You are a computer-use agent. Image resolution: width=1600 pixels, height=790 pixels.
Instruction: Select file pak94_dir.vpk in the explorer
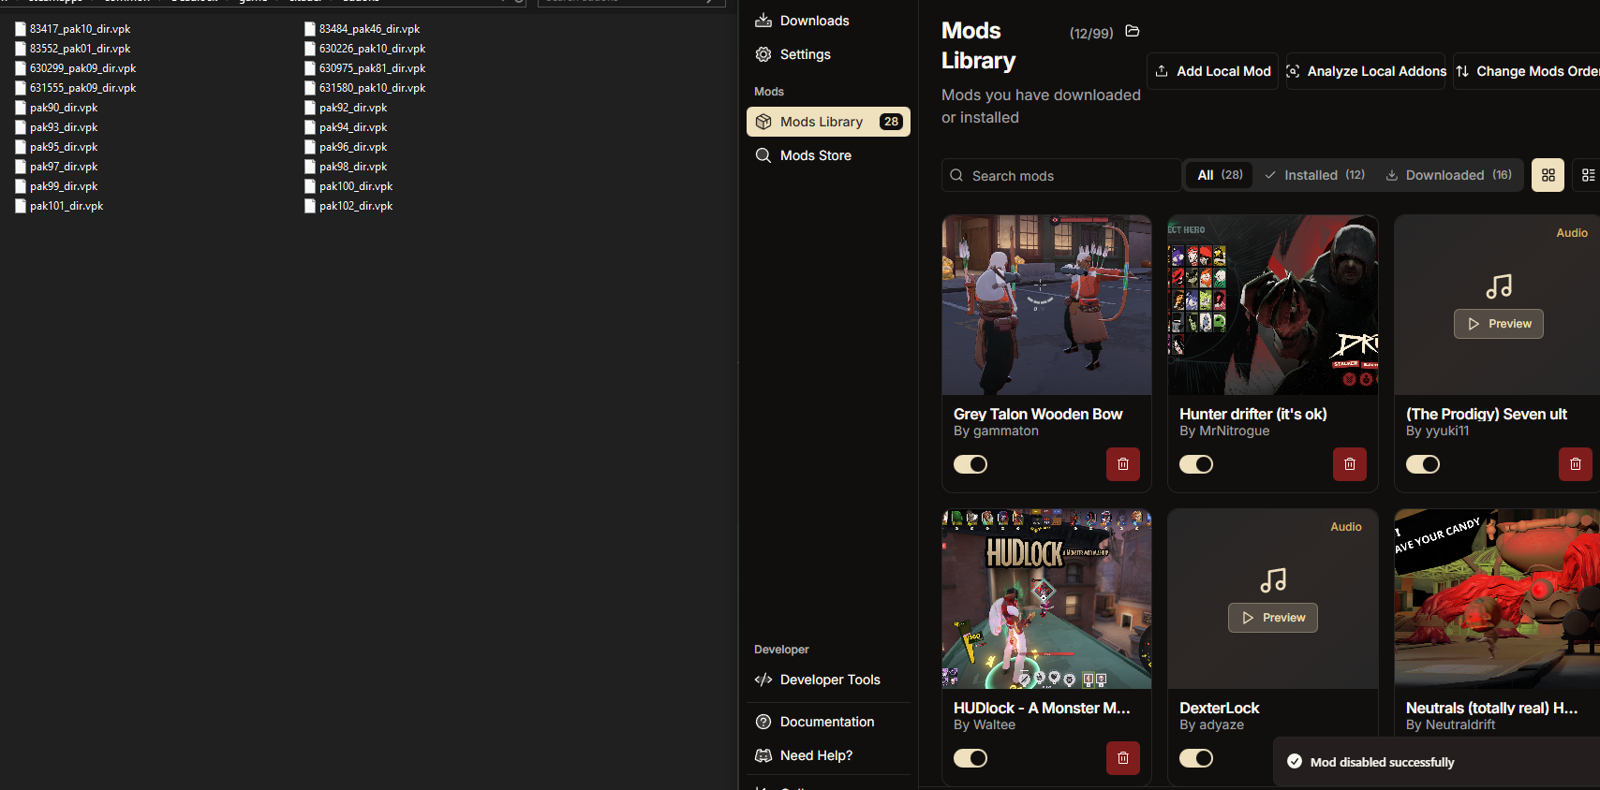click(x=346, y=127)
